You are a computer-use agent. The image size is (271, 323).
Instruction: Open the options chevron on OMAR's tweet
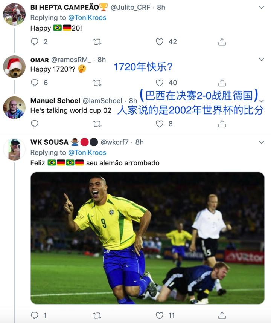261,60
